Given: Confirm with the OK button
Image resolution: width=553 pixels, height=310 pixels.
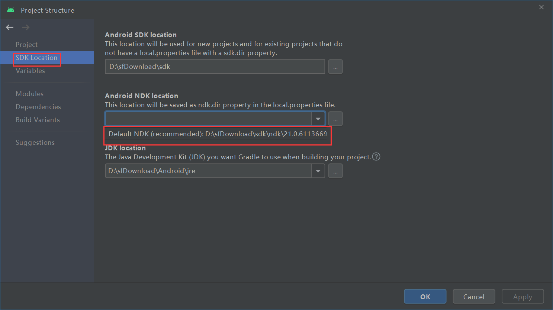Looking at the screenshot, I should coord(425,297).
